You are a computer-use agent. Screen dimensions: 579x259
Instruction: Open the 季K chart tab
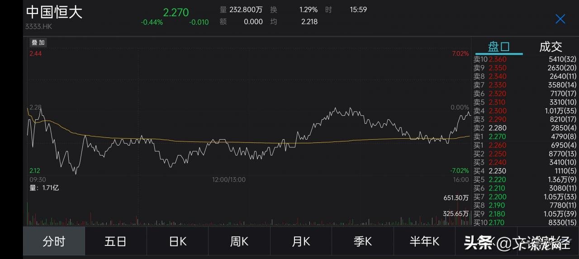363,242
